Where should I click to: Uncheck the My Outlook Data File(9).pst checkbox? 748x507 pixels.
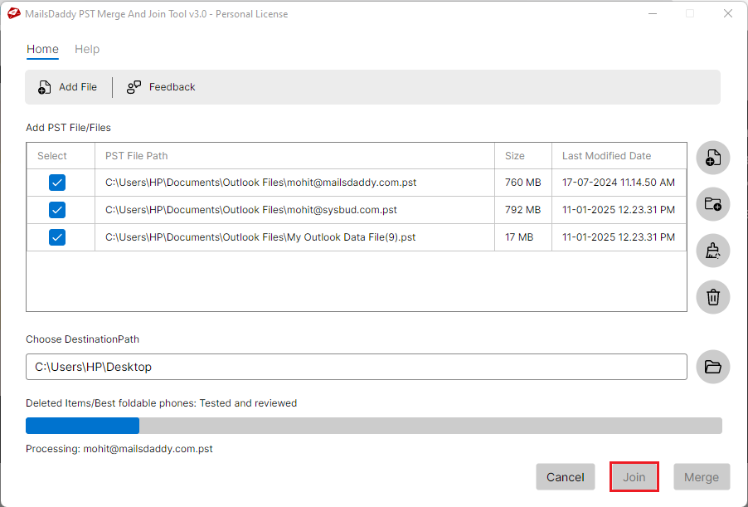pos(56,237)
